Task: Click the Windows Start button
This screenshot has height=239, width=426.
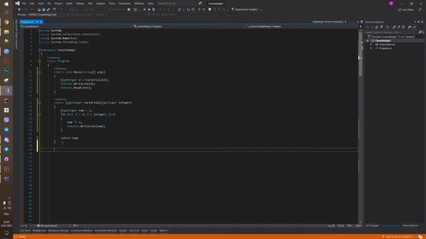Action: click(7, 4)
